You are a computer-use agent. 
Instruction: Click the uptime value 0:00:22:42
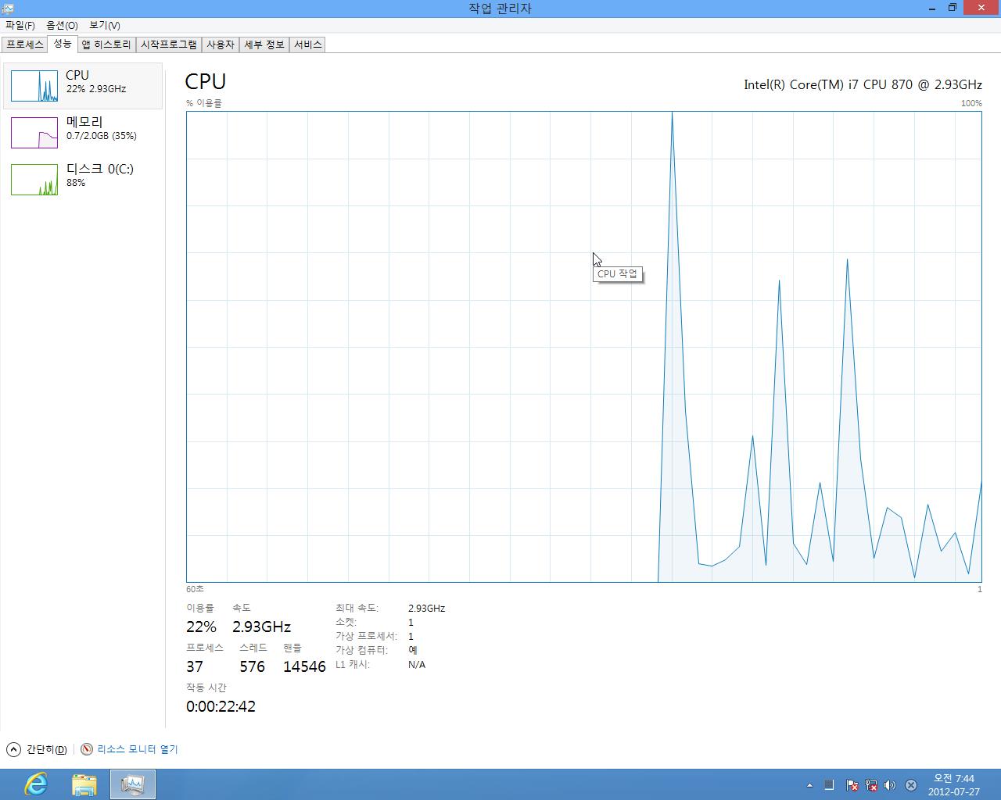(221, 706)
